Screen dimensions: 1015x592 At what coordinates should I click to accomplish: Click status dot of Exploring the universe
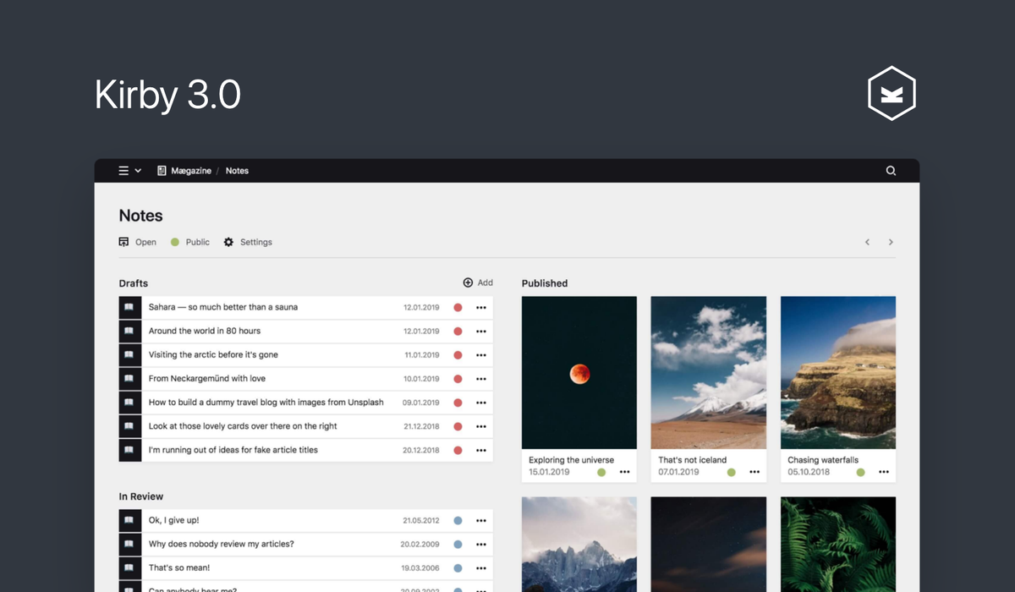601,472
